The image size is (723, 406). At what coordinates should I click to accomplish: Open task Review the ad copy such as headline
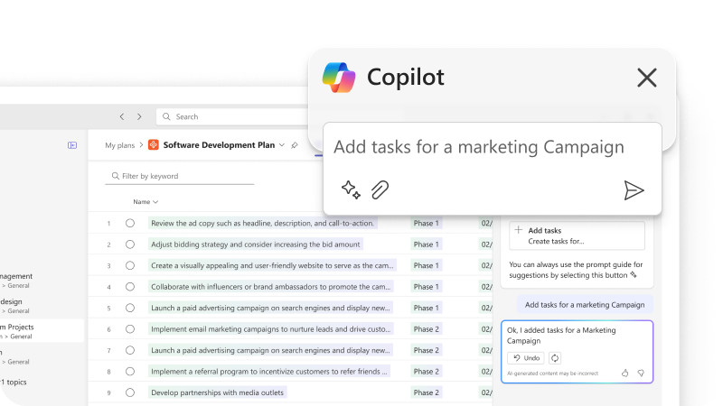coord(262,223)
